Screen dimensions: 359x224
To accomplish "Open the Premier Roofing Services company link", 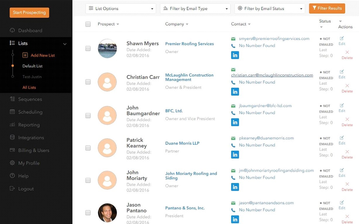I will coord(189,44).
